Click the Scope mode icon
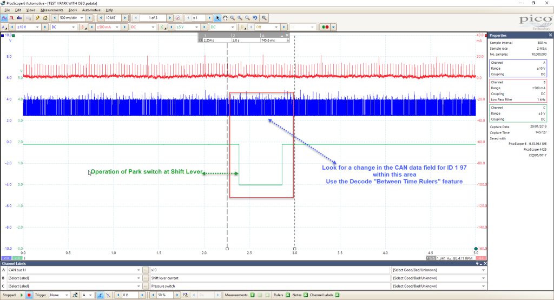 point(4,18)
